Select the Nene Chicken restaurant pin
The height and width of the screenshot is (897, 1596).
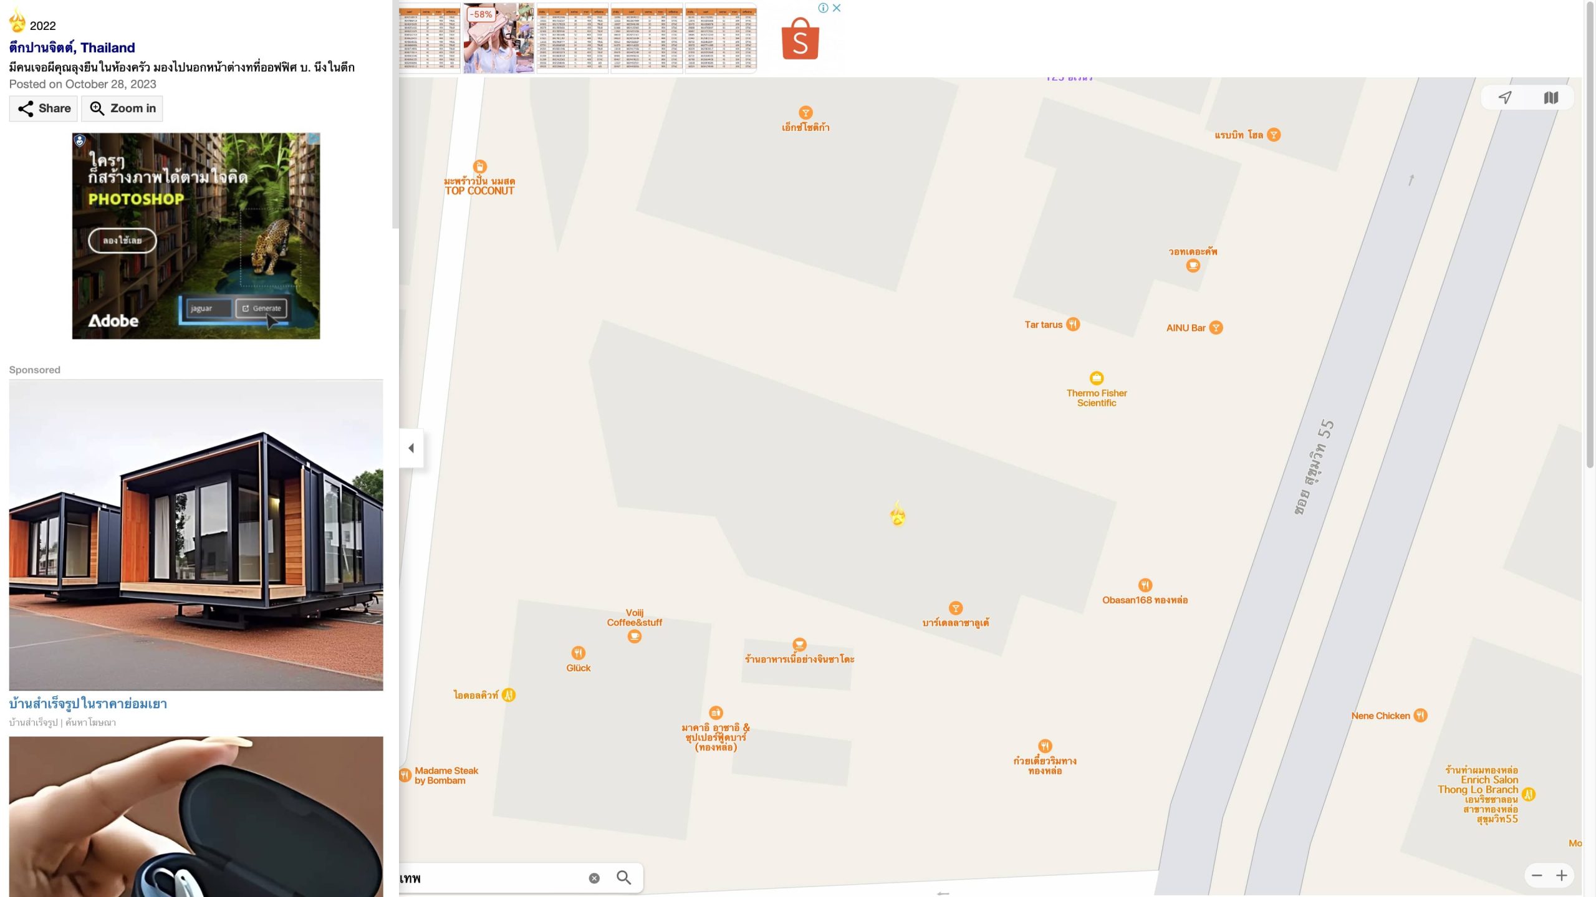pyautogui.click(x=1420, y=715)
